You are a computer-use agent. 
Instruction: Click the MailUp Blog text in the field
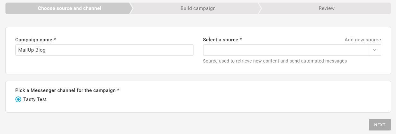coord(32,50)
